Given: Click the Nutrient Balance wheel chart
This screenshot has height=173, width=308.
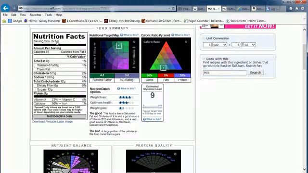Looking at the screenshot, I should (71, 161).
